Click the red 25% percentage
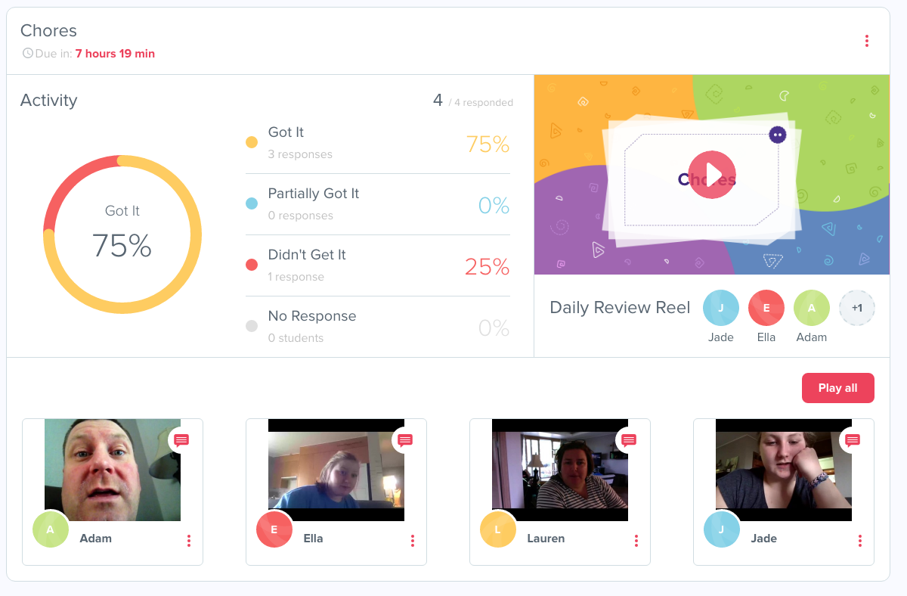The image size is (907, 596). [x=488, y=266]
